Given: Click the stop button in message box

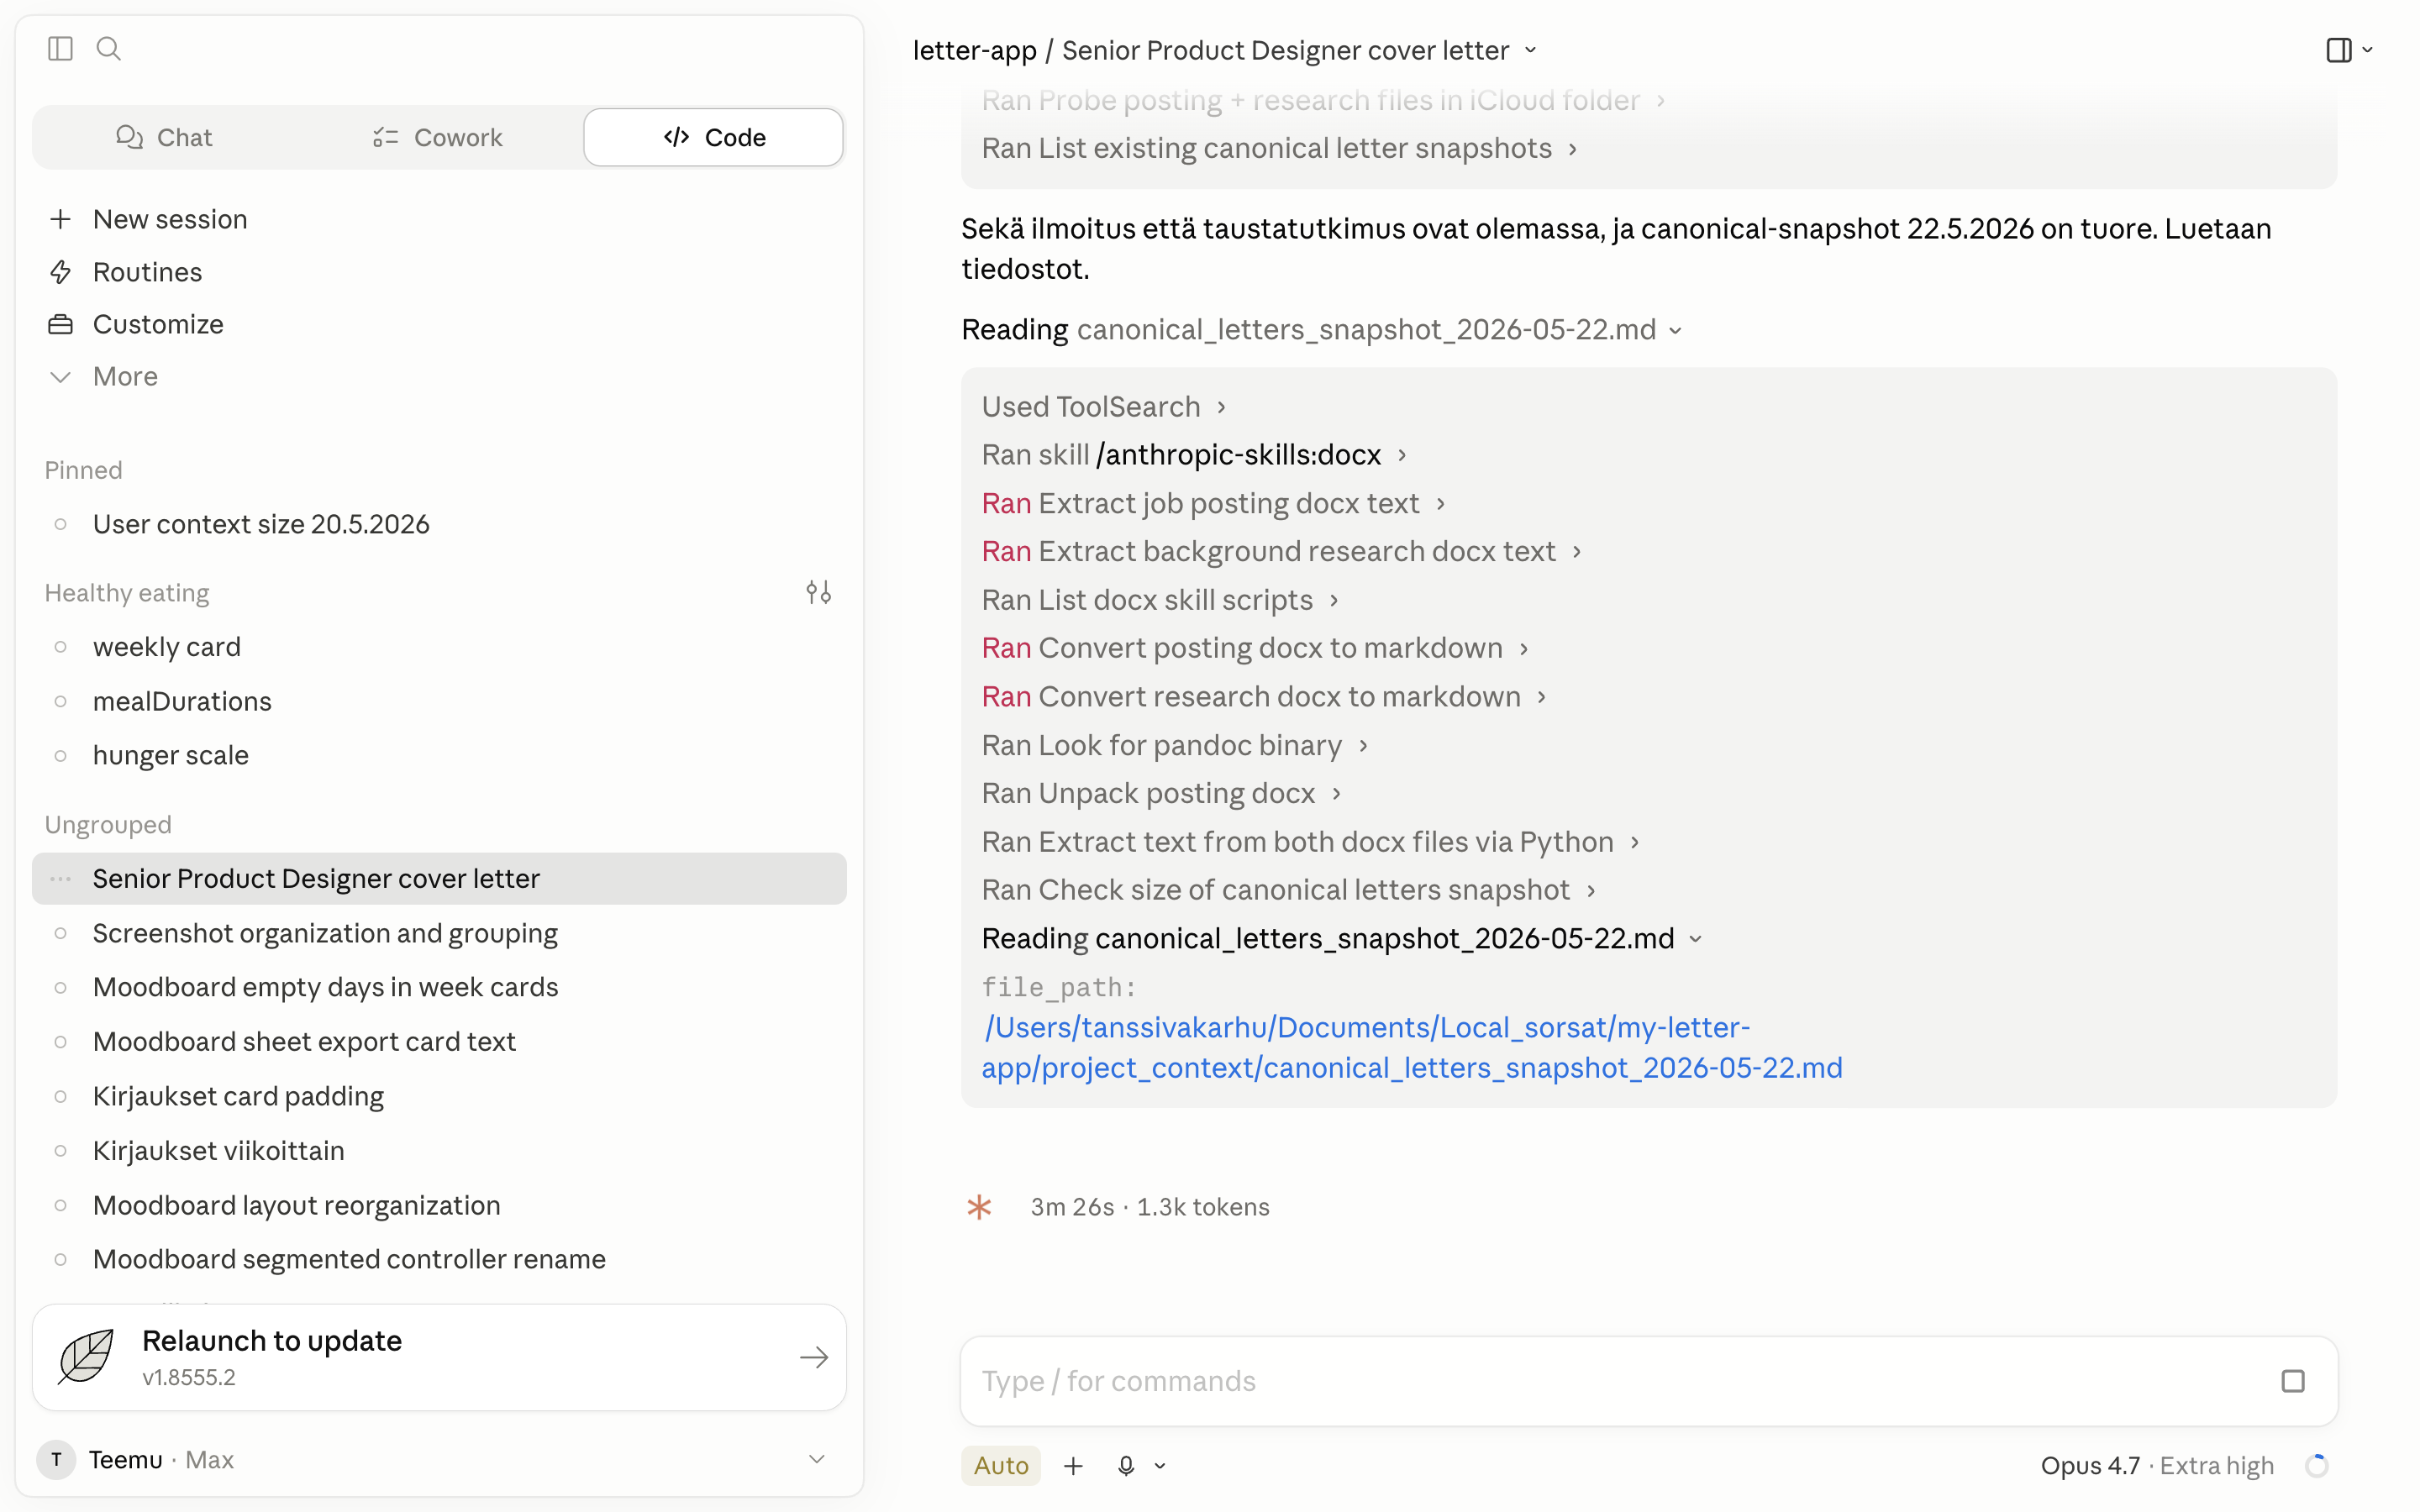Looking at the screenshot, I should [x=2293, y=1381].
